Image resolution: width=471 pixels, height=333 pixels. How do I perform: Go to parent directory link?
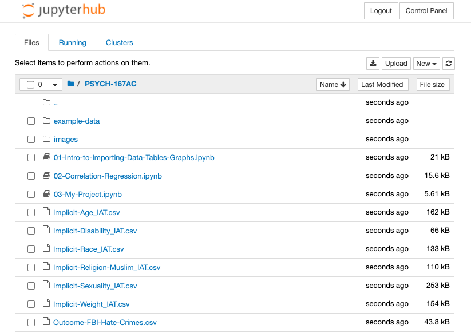click(x=56, y=103)
